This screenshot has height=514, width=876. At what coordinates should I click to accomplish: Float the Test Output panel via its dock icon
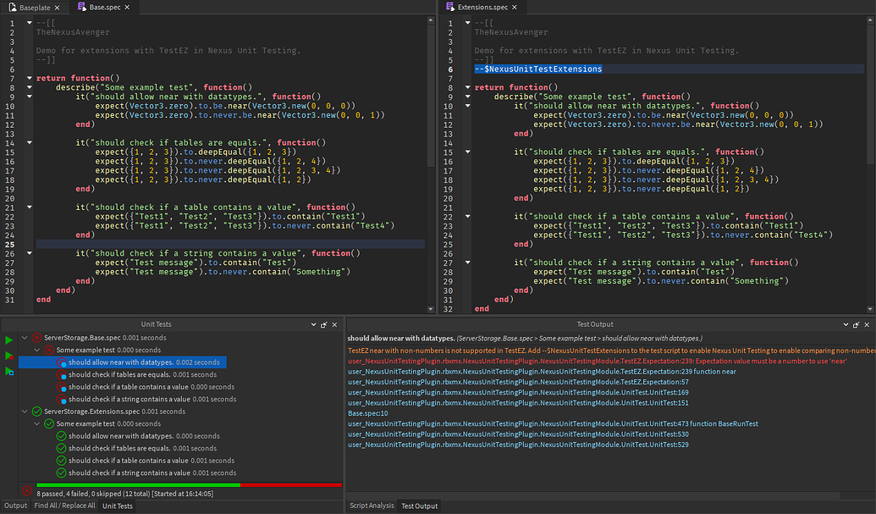pyautogui.click(x=857, y=324)
